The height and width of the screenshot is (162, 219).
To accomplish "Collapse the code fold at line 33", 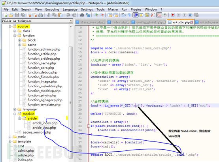I will [88, 126].
